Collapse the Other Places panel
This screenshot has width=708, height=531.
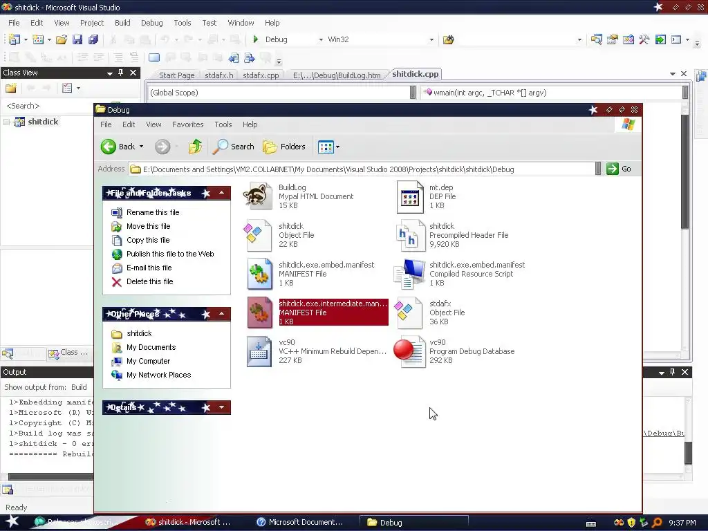click(221, 314)
